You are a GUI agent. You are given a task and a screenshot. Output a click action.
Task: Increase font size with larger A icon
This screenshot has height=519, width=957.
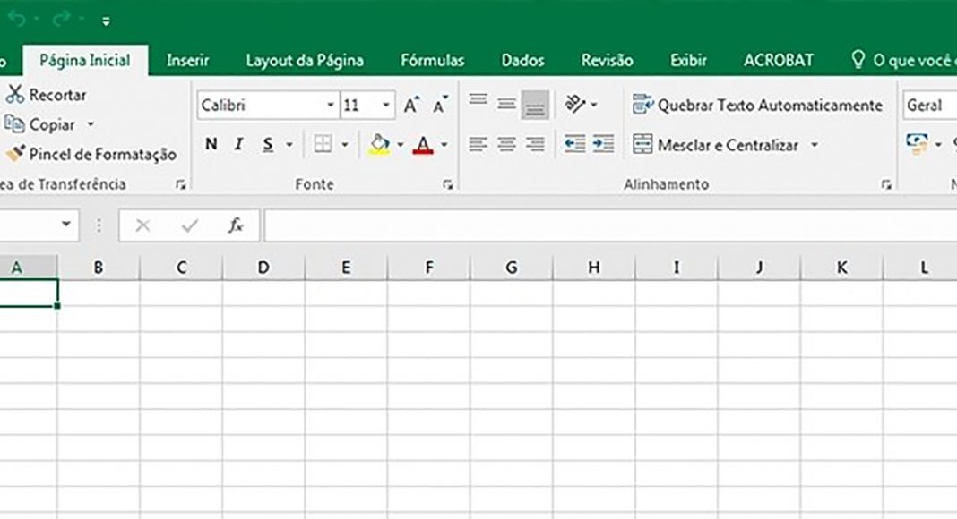point(410,106)
